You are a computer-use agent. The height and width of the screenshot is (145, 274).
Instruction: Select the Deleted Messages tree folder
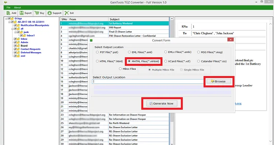[x=31, y=53]
